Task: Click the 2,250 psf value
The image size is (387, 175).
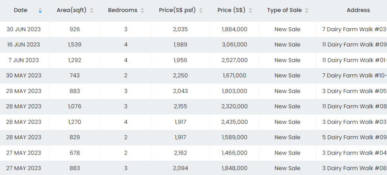Action: point(180,76)
